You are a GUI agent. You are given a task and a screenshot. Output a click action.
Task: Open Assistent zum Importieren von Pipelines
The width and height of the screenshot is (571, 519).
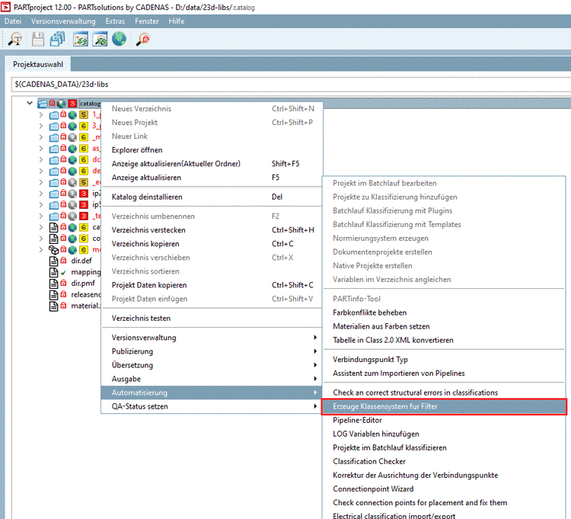444,373
